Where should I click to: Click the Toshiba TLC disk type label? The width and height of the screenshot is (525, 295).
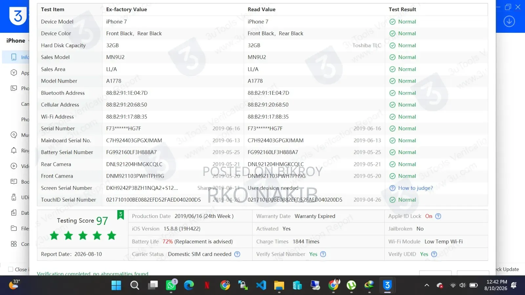pos(367,46)
